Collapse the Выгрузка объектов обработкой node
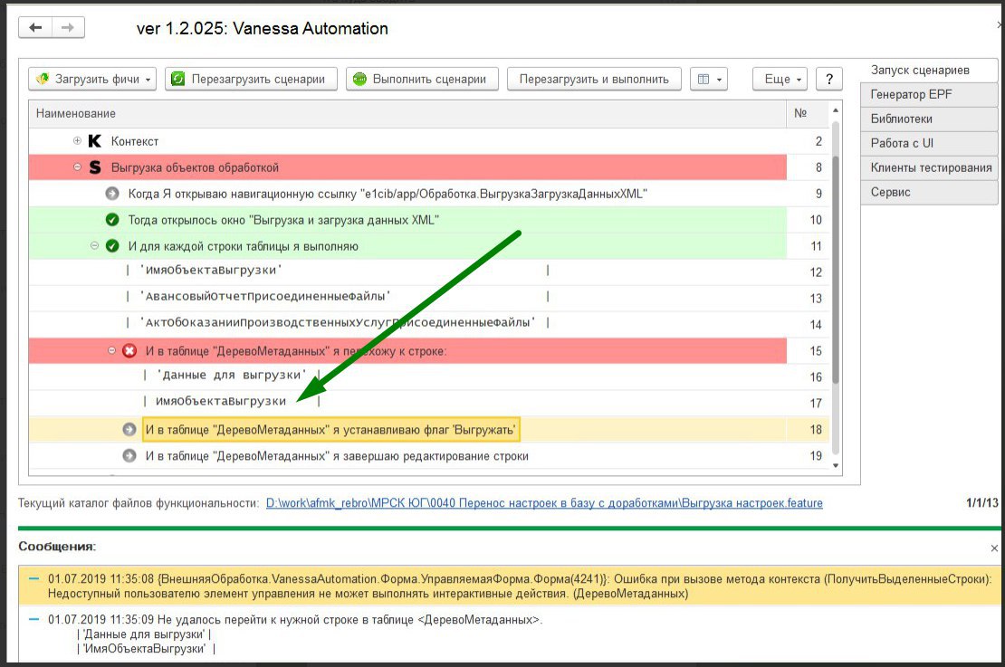This screenshot has height=667, width=1005. (77, 167)
